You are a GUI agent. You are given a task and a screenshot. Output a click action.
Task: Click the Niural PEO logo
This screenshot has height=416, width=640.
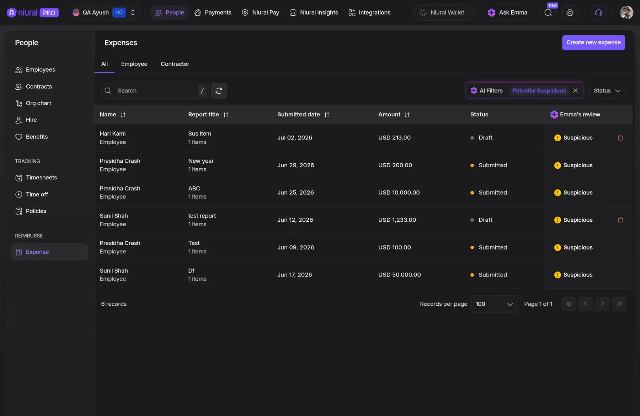pos(33,12)
